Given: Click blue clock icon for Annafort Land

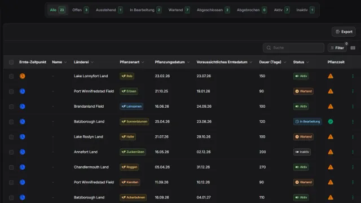Looking at the screenshot, I should 23,152.
